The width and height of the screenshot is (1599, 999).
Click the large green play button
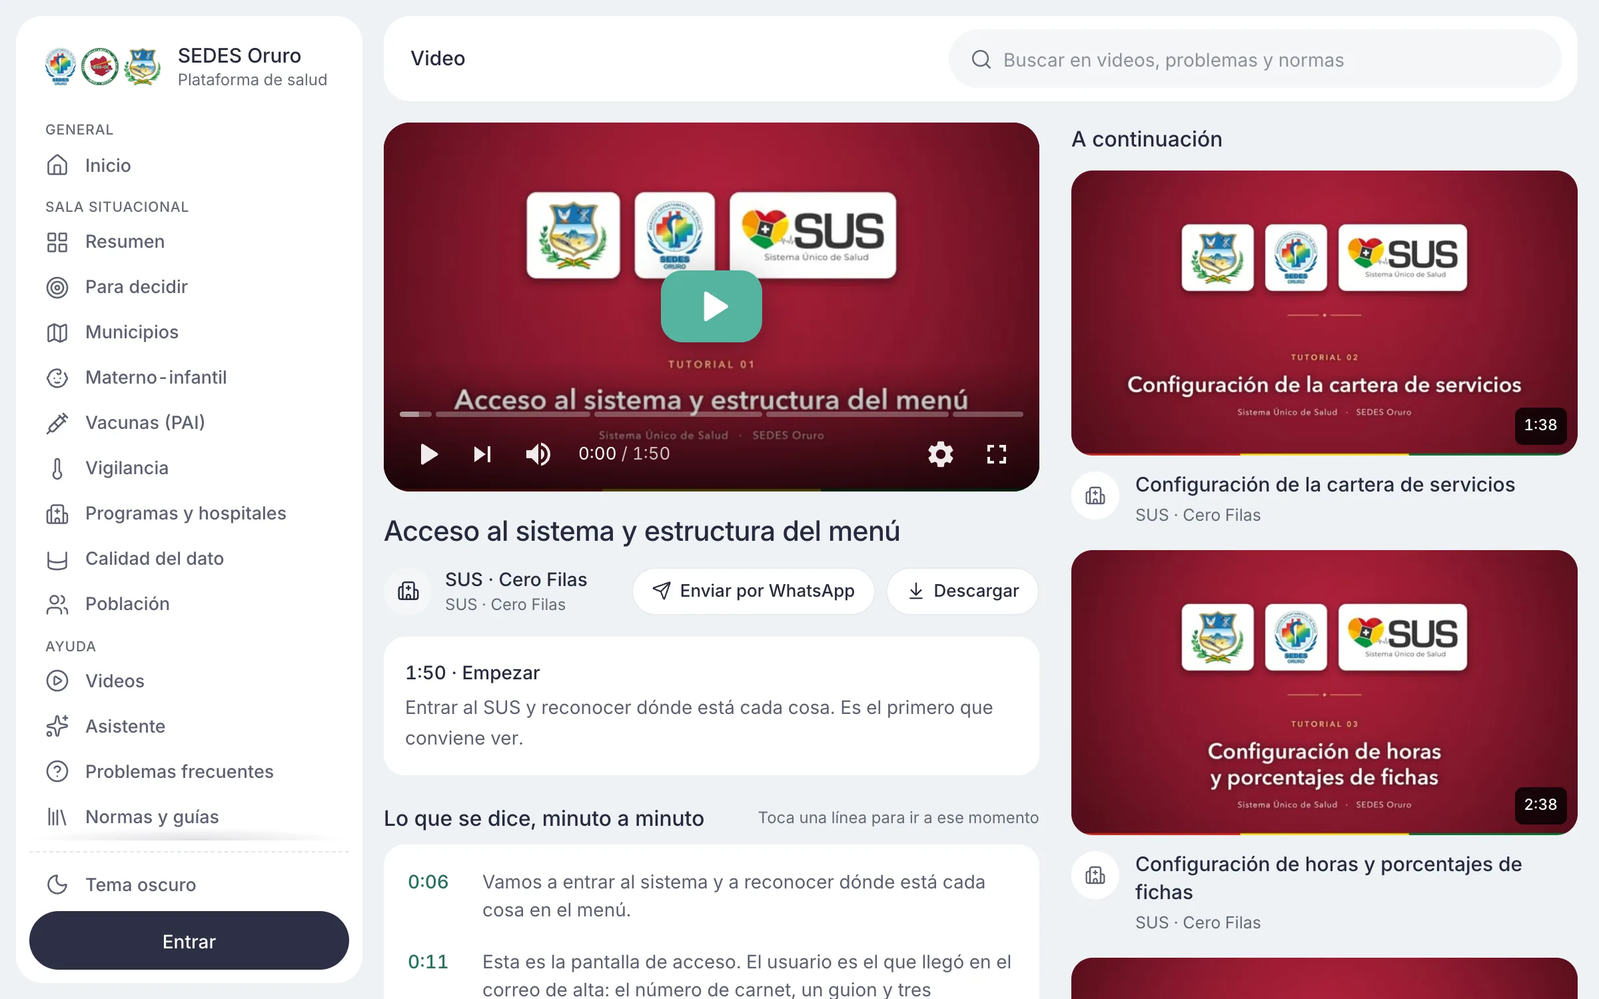(712, 306)
